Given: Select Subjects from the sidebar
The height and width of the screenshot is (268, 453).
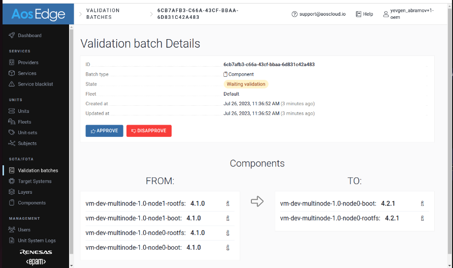Looking at the screenshot, I should (27, 143).
